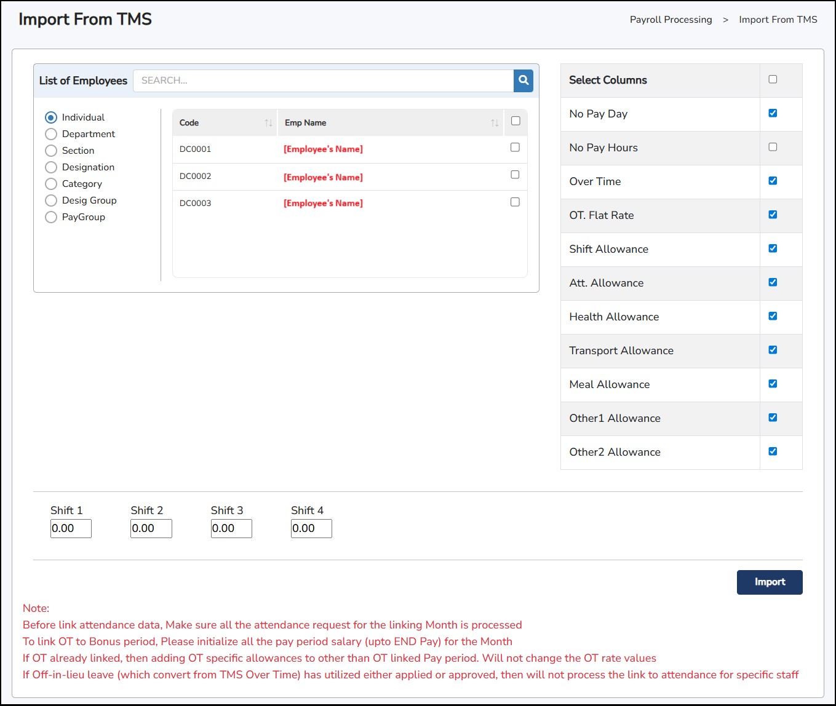The image size is (836, 706).
Task: Uncheck the Over Time column checkbox
Action: pyautogui.click(x=773, y=181)
